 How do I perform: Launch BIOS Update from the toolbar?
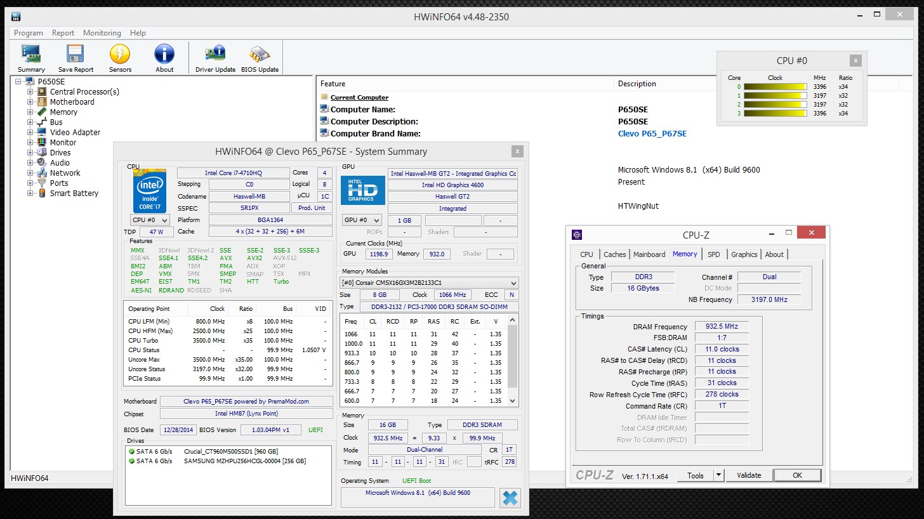pos(260,58)
